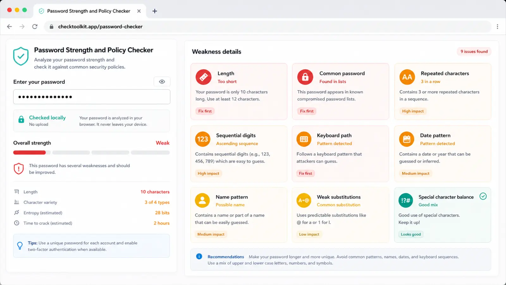Click the Too short status text
This screenshot has width=506, height=285.
coord(227,81)
